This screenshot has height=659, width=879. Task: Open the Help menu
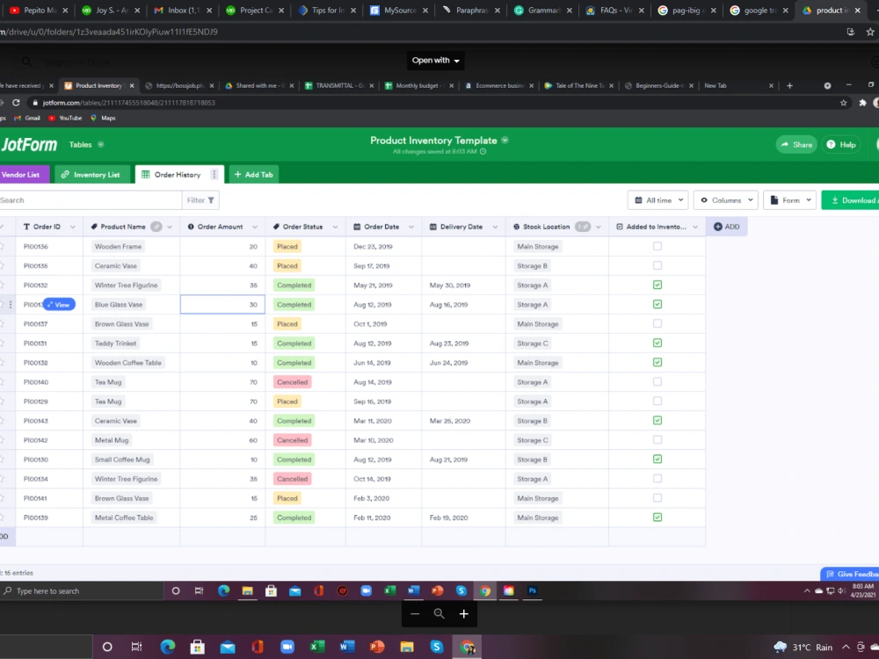click(841, 145)
